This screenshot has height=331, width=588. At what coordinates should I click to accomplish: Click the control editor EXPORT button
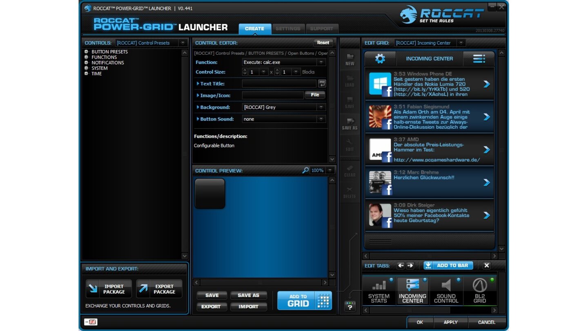[x=212, y=306]
